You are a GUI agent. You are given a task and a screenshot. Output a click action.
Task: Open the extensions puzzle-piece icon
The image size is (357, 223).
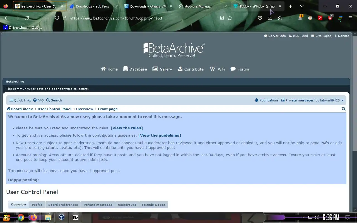click(x=280, y=18)
